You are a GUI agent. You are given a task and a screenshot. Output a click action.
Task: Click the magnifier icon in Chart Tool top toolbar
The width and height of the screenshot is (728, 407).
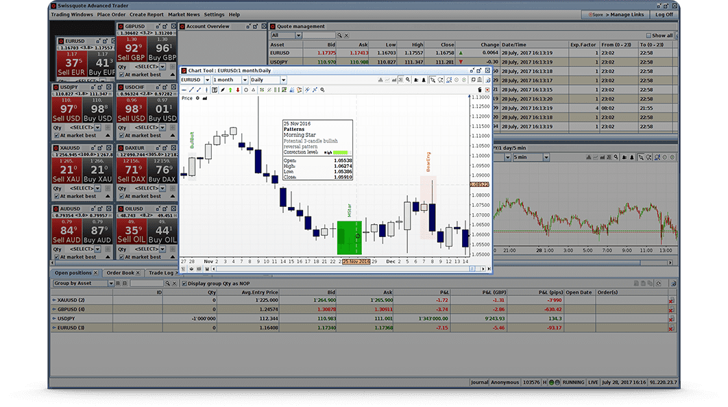(408, 79)
